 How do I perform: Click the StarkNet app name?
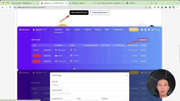[36, 50]
